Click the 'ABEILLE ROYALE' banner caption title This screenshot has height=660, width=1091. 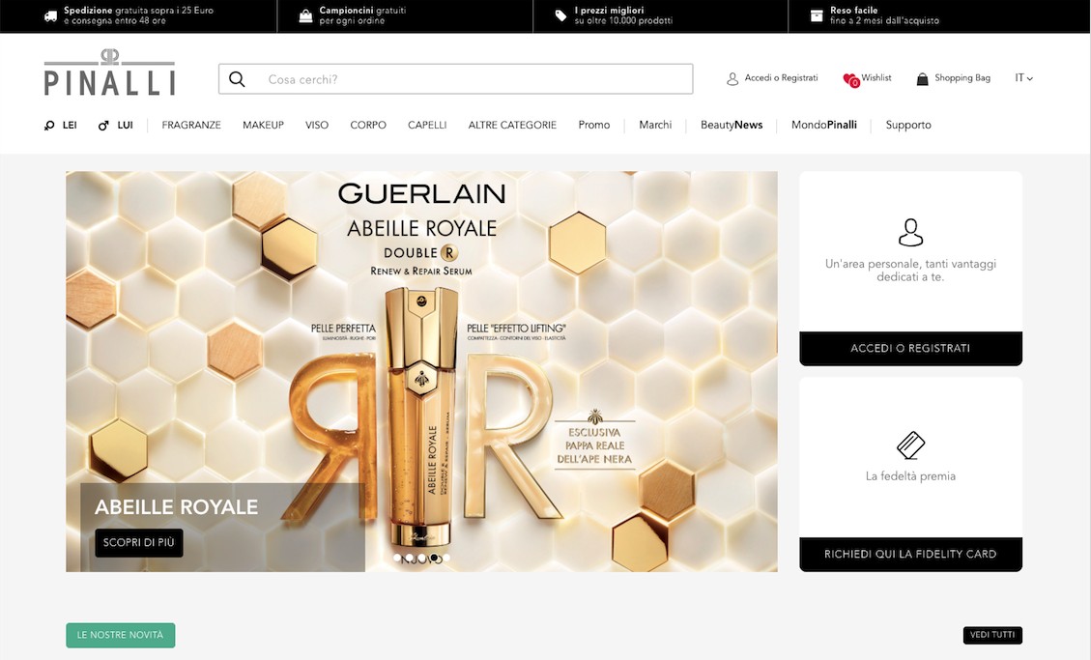[x=176, y=507]
